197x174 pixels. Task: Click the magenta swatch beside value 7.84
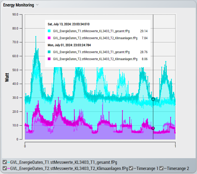coord(49,38)
